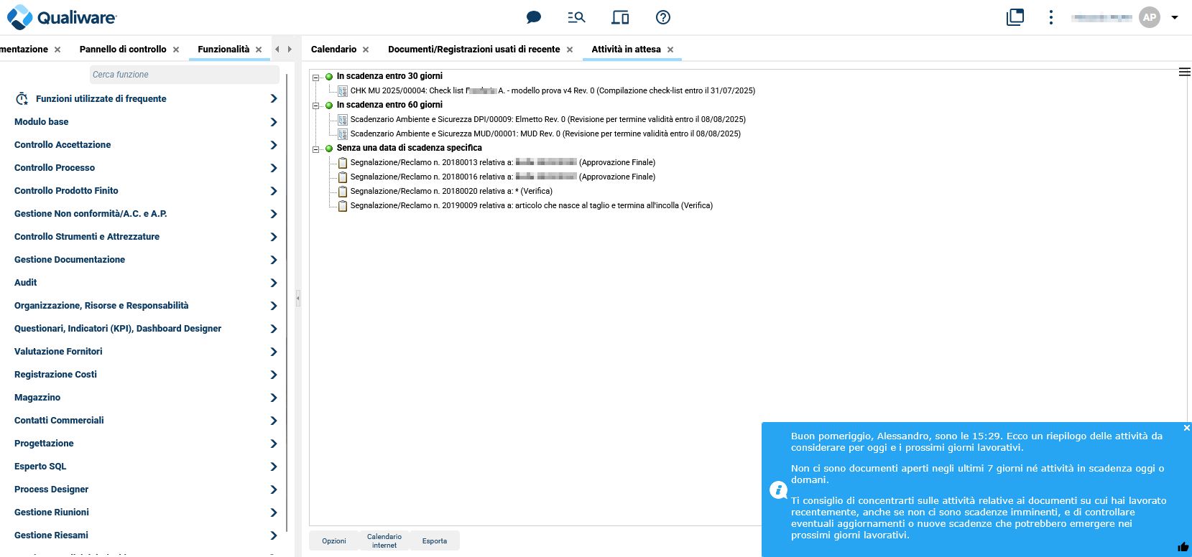The height and width of the screenshot is (557, 1192).
Task: Switch to Pannello di controllo tab
Action: tap(122, 49)
